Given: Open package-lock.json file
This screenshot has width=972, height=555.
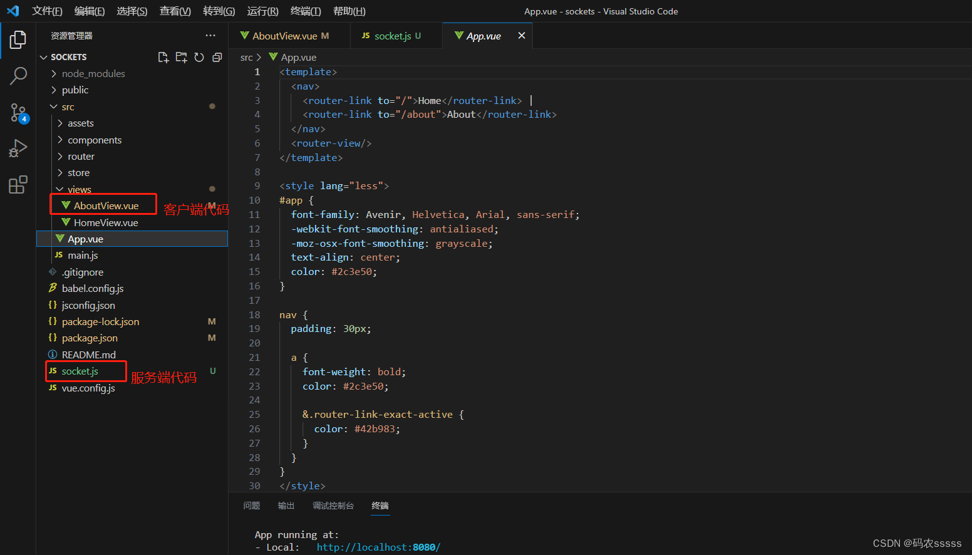Looking at the screenshot, I should (132, 322).
